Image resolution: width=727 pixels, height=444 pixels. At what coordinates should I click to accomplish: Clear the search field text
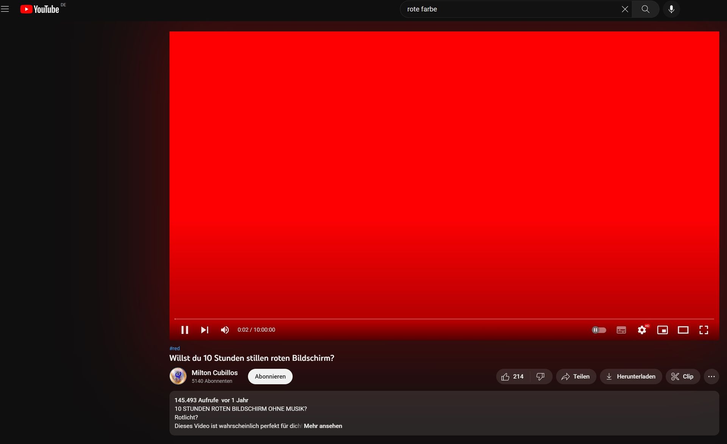click(625, 9)
